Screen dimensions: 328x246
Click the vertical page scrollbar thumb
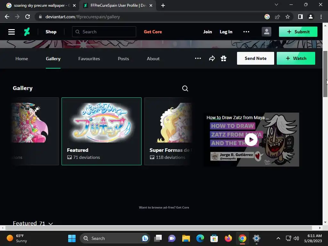(x=325, y=74)
